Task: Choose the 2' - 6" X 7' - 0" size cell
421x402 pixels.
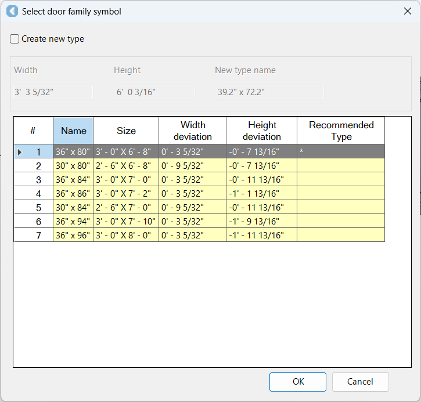Action: coord(126,208)
